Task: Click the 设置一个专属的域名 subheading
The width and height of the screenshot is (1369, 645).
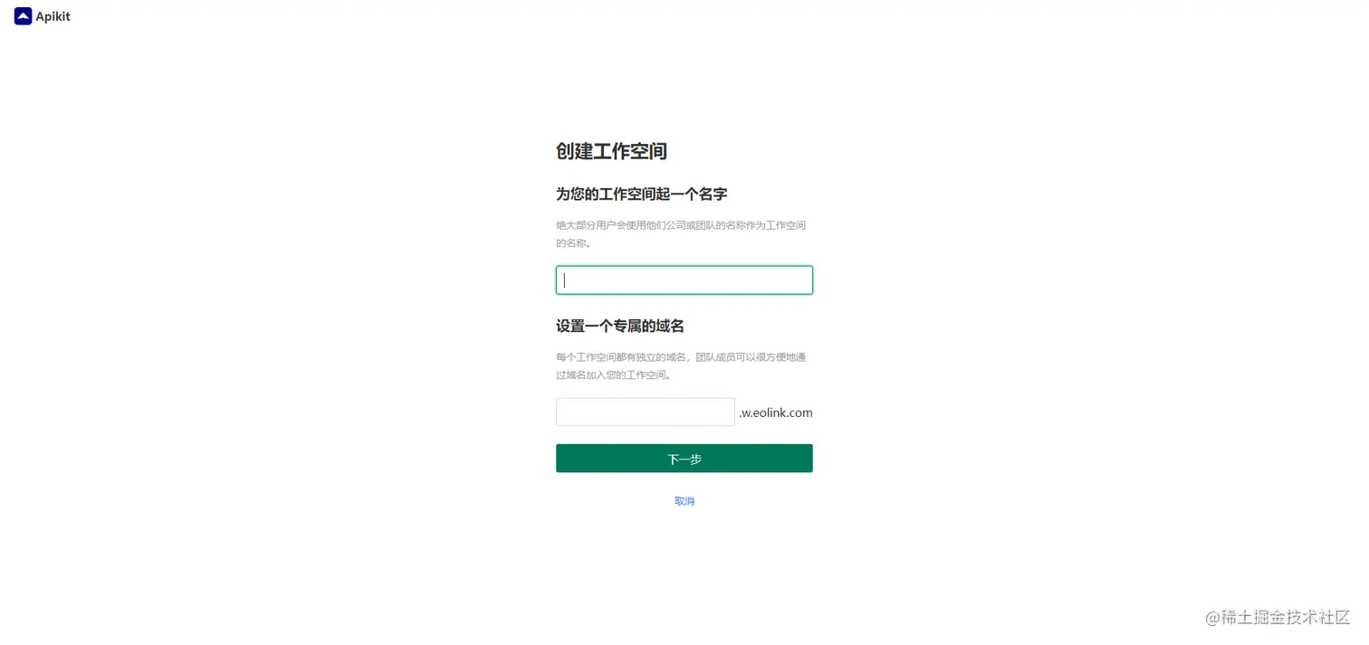Action: pos(620,326)
